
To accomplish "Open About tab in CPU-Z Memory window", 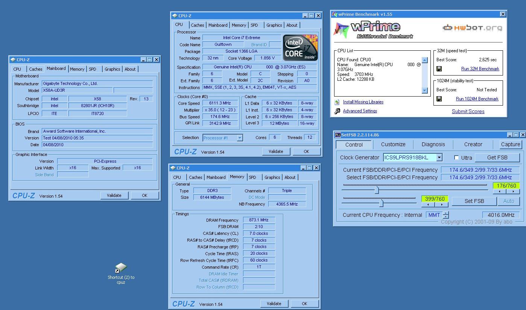I will pyautogui.click(x=290, y=177).
